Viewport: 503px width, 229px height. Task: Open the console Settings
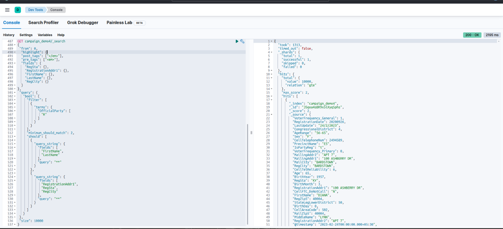point(26,35)
